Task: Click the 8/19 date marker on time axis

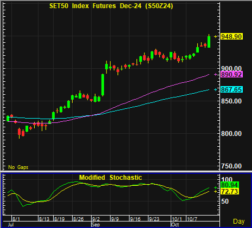Action: (x=59, y=219)
